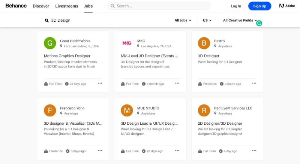Open more options on Mid-Level 3D Designer card
The height and width of the screenshot is (164, 300).
pos(177,83)
